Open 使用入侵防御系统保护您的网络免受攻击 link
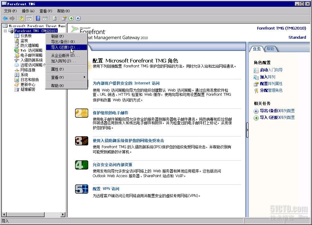Screen dimensions: 312x225 pos(128,141)
